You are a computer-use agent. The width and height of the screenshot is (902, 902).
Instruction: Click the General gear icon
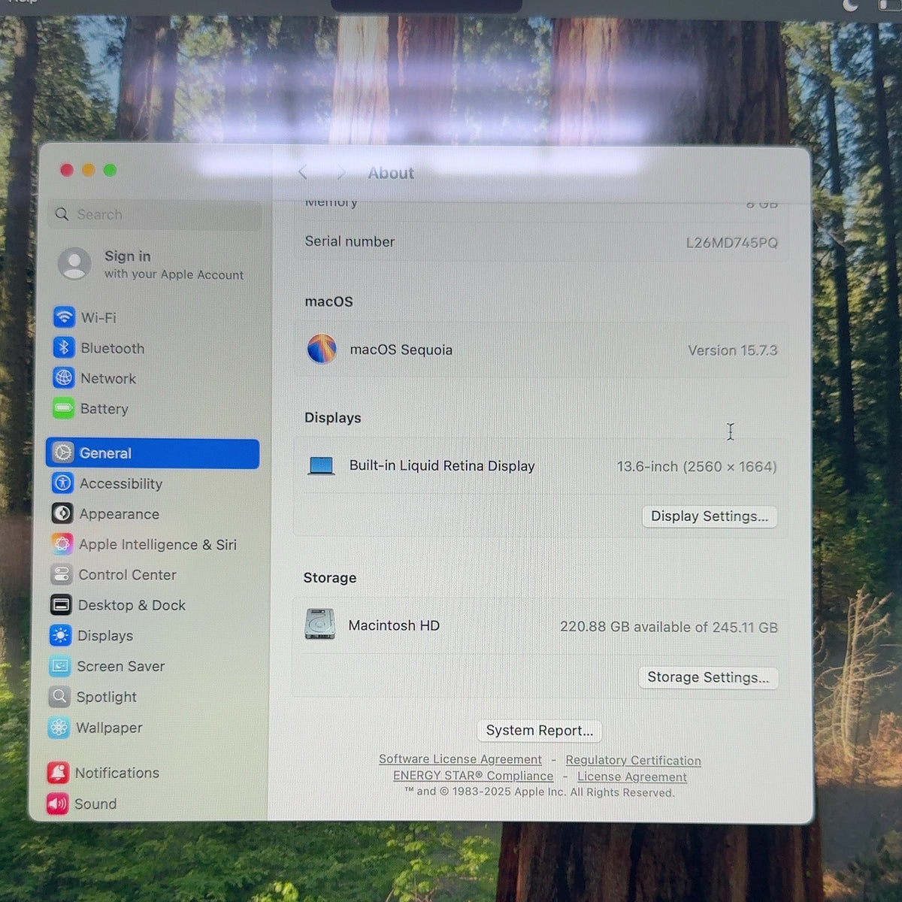63,453
